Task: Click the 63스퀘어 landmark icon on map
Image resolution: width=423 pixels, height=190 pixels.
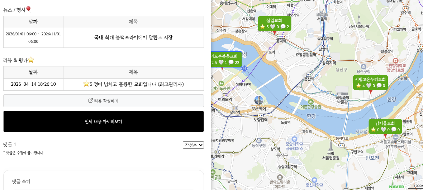Action: (x=258, y=100)
